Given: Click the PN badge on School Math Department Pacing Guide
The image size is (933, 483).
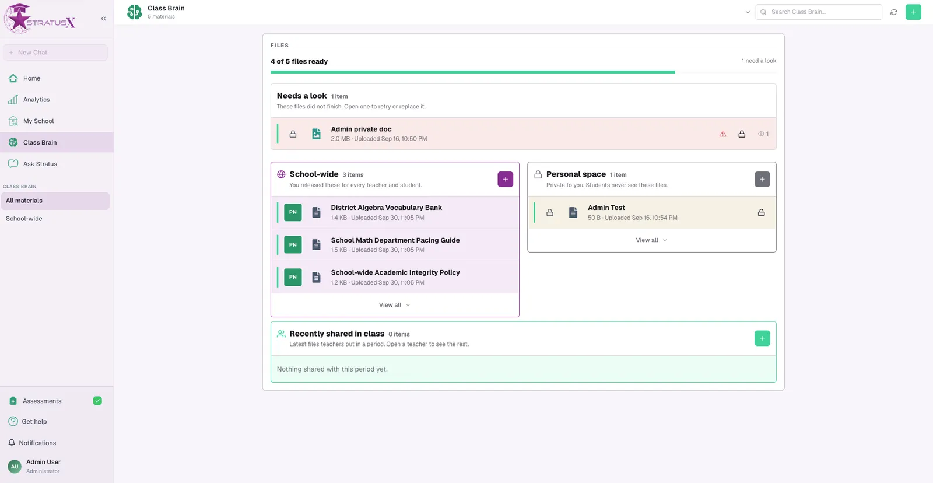Looking at the screenshot, I should [293, 245].
